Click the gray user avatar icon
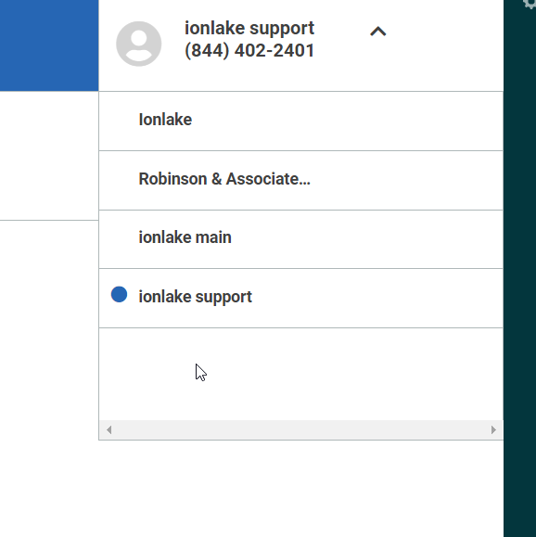 pyautogui.click(x=139, y=44)
